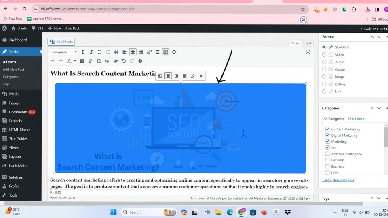Check Artificial Intelligence category
Screen dimensions: 388x218
coord(327,154)
